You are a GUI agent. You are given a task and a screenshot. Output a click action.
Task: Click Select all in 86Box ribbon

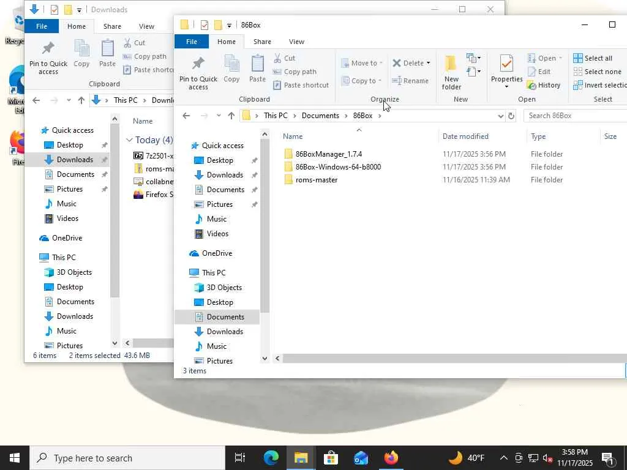(593, 58)
